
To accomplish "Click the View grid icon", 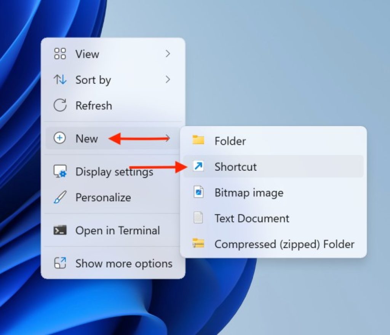I will coord(59,54).
